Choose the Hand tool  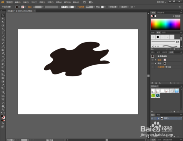pos(3,106)
